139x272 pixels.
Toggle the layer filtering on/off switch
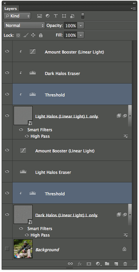pos(83,16)
